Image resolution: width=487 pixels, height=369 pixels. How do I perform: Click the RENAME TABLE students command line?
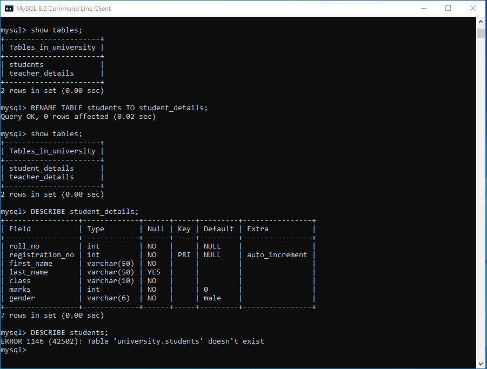119,108
